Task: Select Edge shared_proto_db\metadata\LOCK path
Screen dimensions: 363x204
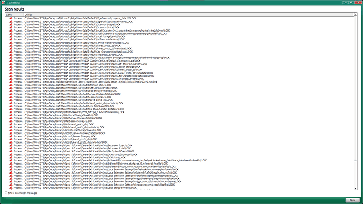Action: [78, 48]
